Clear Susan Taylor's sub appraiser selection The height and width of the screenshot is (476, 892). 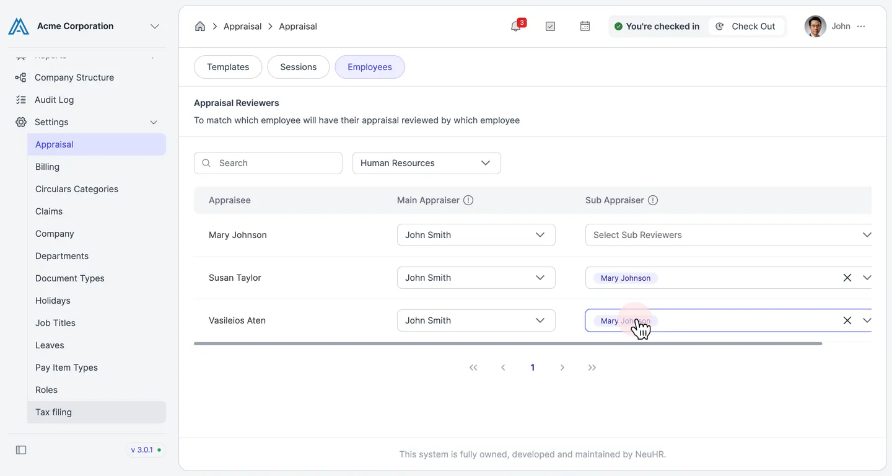pyautogui.click(x=847, y=278)
